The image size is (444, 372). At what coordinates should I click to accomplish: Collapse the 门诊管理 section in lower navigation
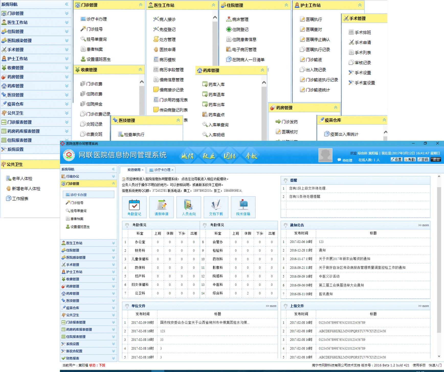(113, 183)
